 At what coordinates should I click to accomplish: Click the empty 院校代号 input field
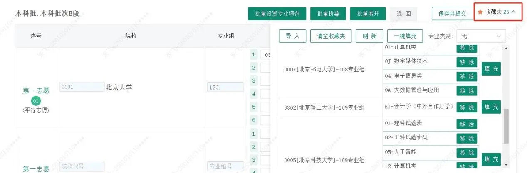pyautogui.click(x=82, y=166)
